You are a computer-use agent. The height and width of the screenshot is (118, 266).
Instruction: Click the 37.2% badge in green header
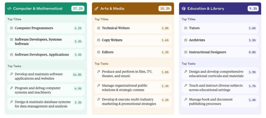[x=78, y=8]
